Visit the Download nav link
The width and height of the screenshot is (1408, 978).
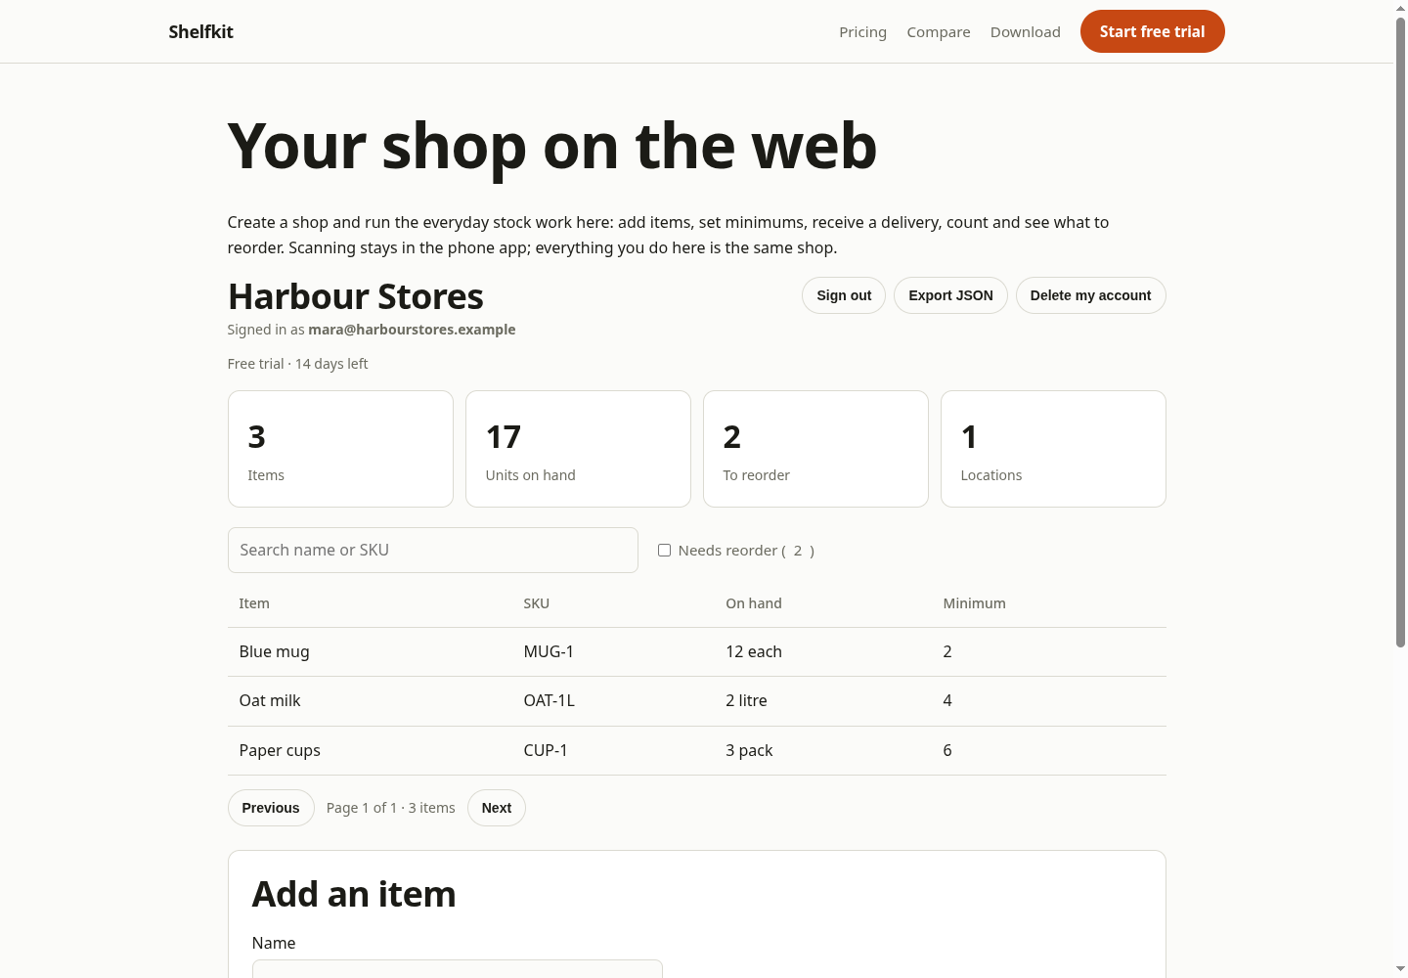[1025, 31]
